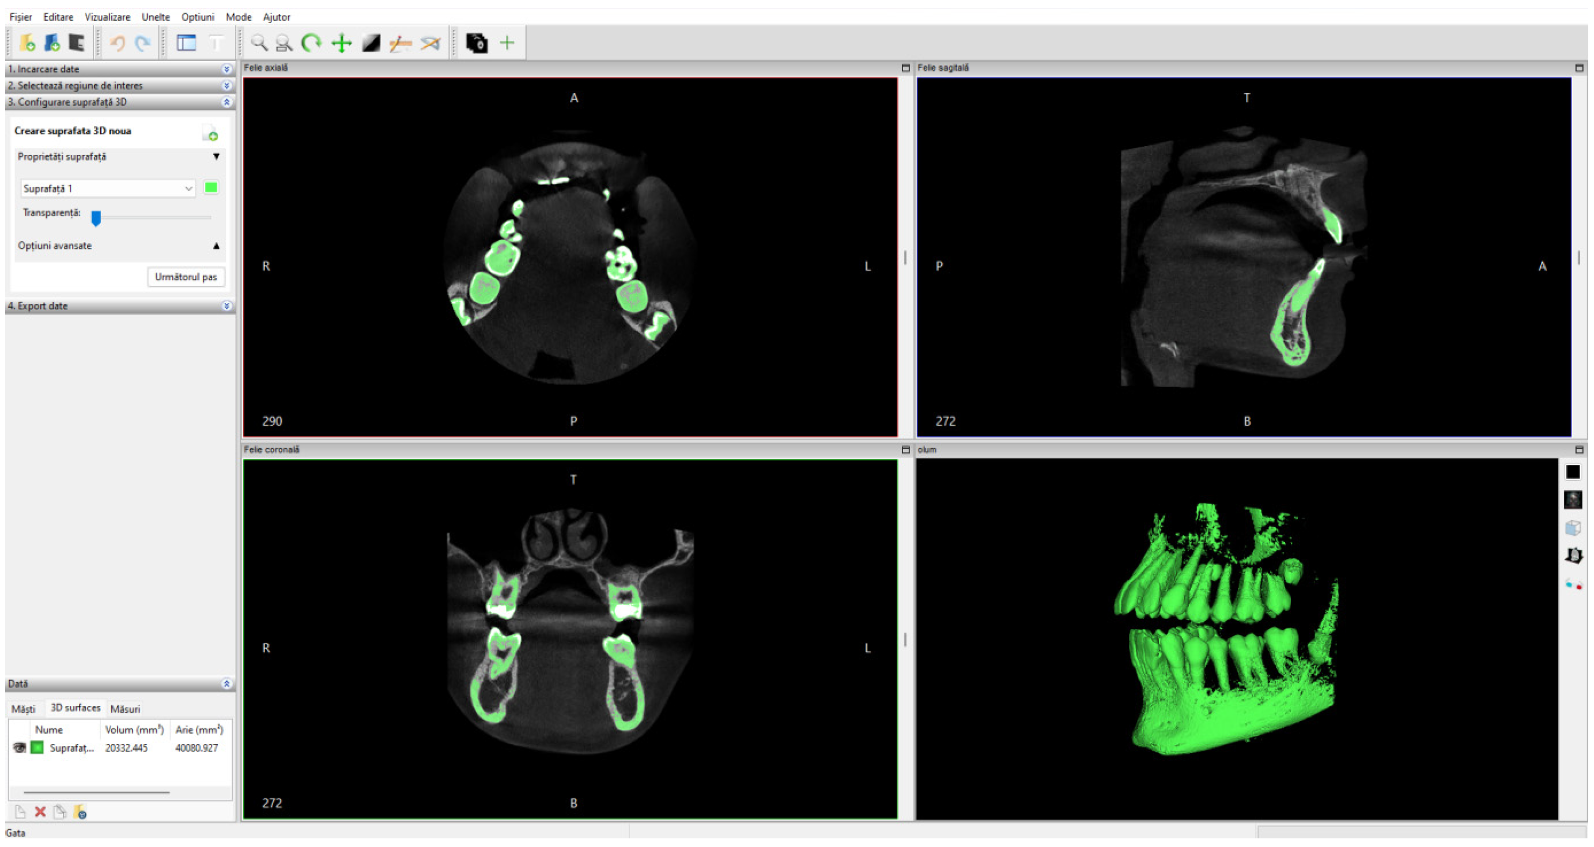Maximize the Felie sagitală view pane
Viewport: 1594px width, 847px height.
1578,68
